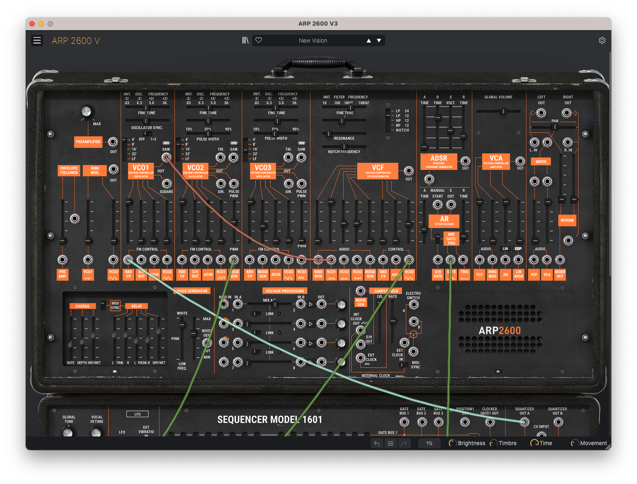Toggle the second LINK switch in Voltage Processors
Screen dimensions: 637x484
[x=256, y=333]
